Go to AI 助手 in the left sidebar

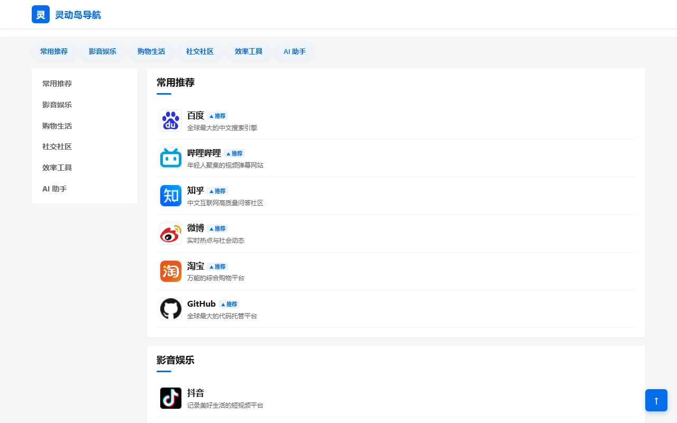click(x=85, y=189)
